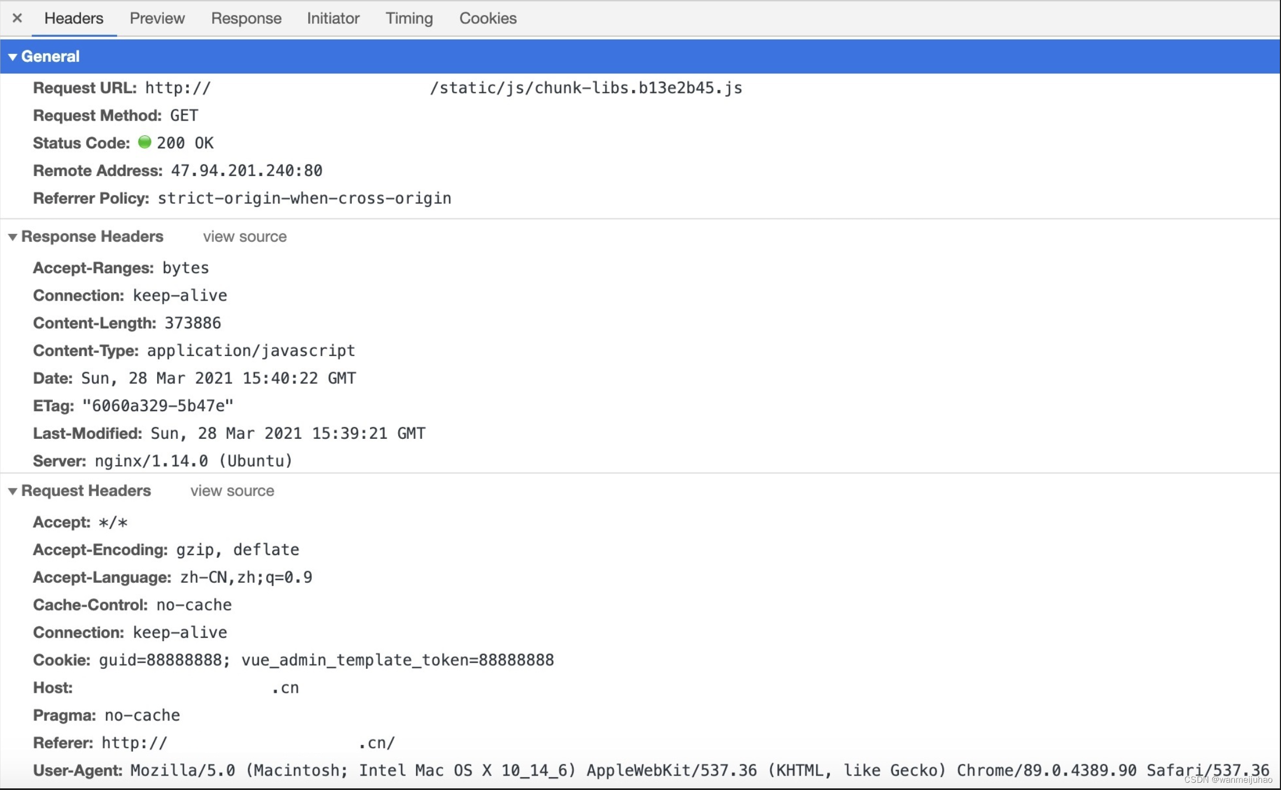Viewport: 1281px width, 790px height.
Task: Click the Last-Modified header name
Action: 88,433
